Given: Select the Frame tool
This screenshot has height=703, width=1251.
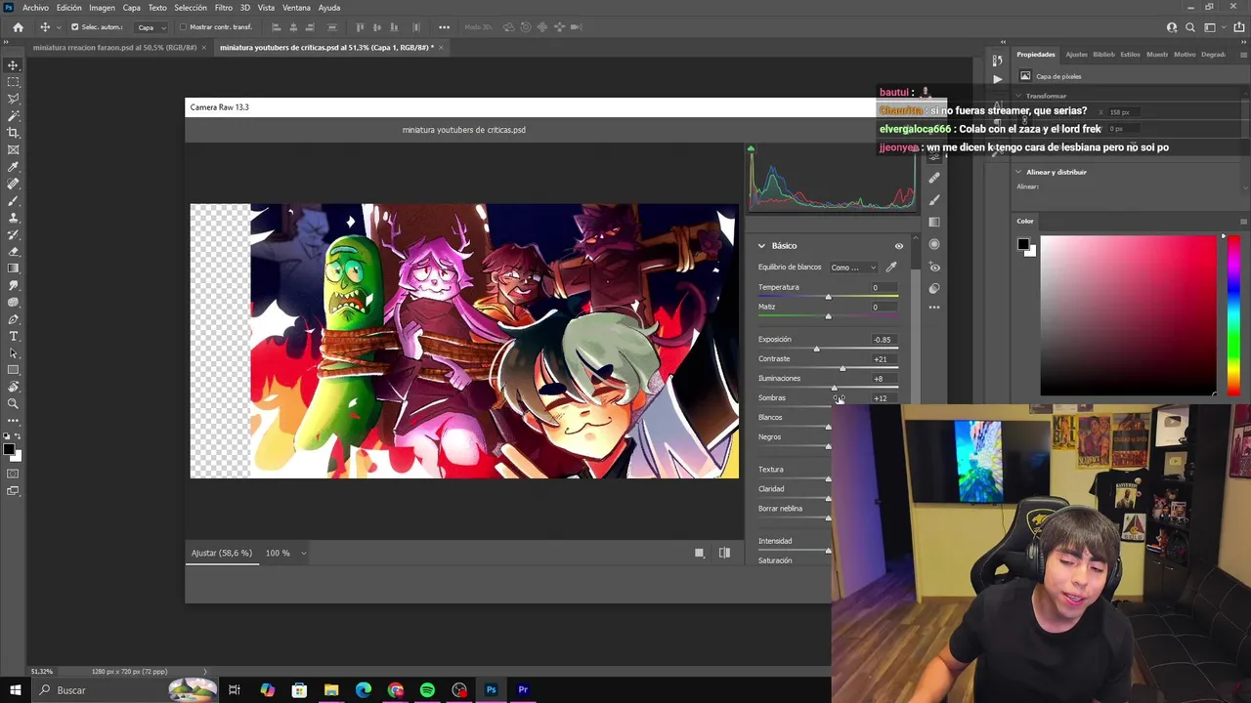Looking at the screenshot, I should point(14,149).
